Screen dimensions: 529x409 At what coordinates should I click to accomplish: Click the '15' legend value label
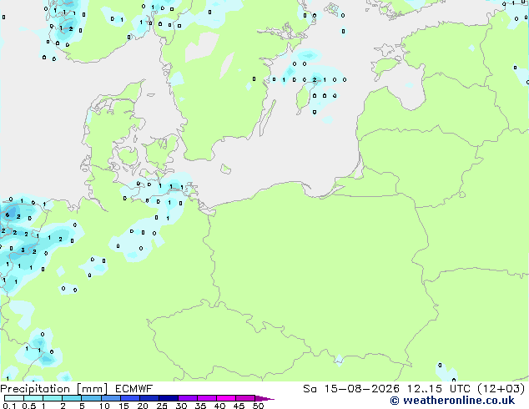123,406
